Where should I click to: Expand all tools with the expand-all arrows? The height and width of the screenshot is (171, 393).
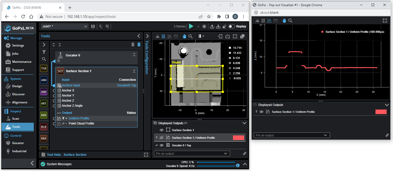[x=54, y=45]
